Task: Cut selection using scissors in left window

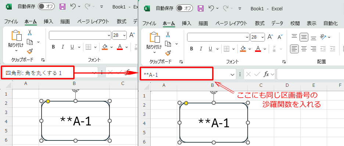Action: pos(30,32)
